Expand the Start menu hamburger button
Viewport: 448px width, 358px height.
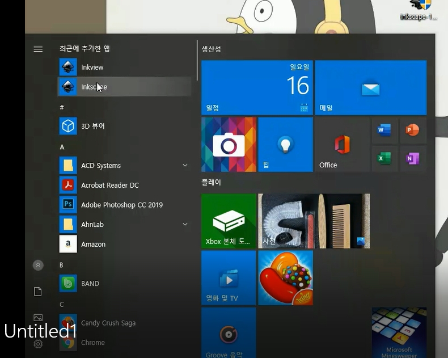[38, 49]
